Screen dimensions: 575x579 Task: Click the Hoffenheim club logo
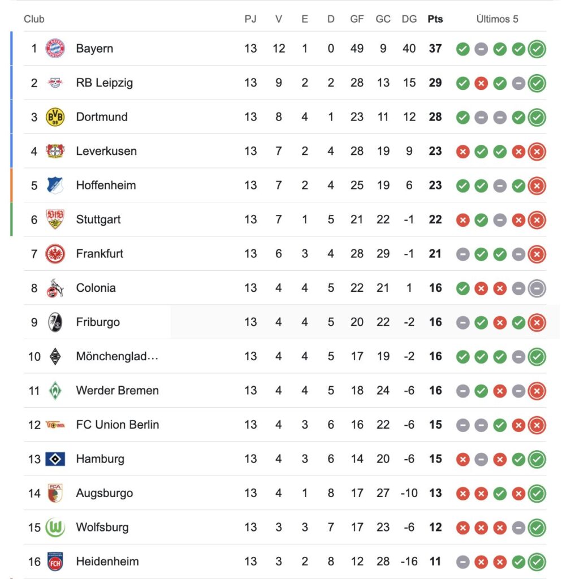tap(55, 185)
